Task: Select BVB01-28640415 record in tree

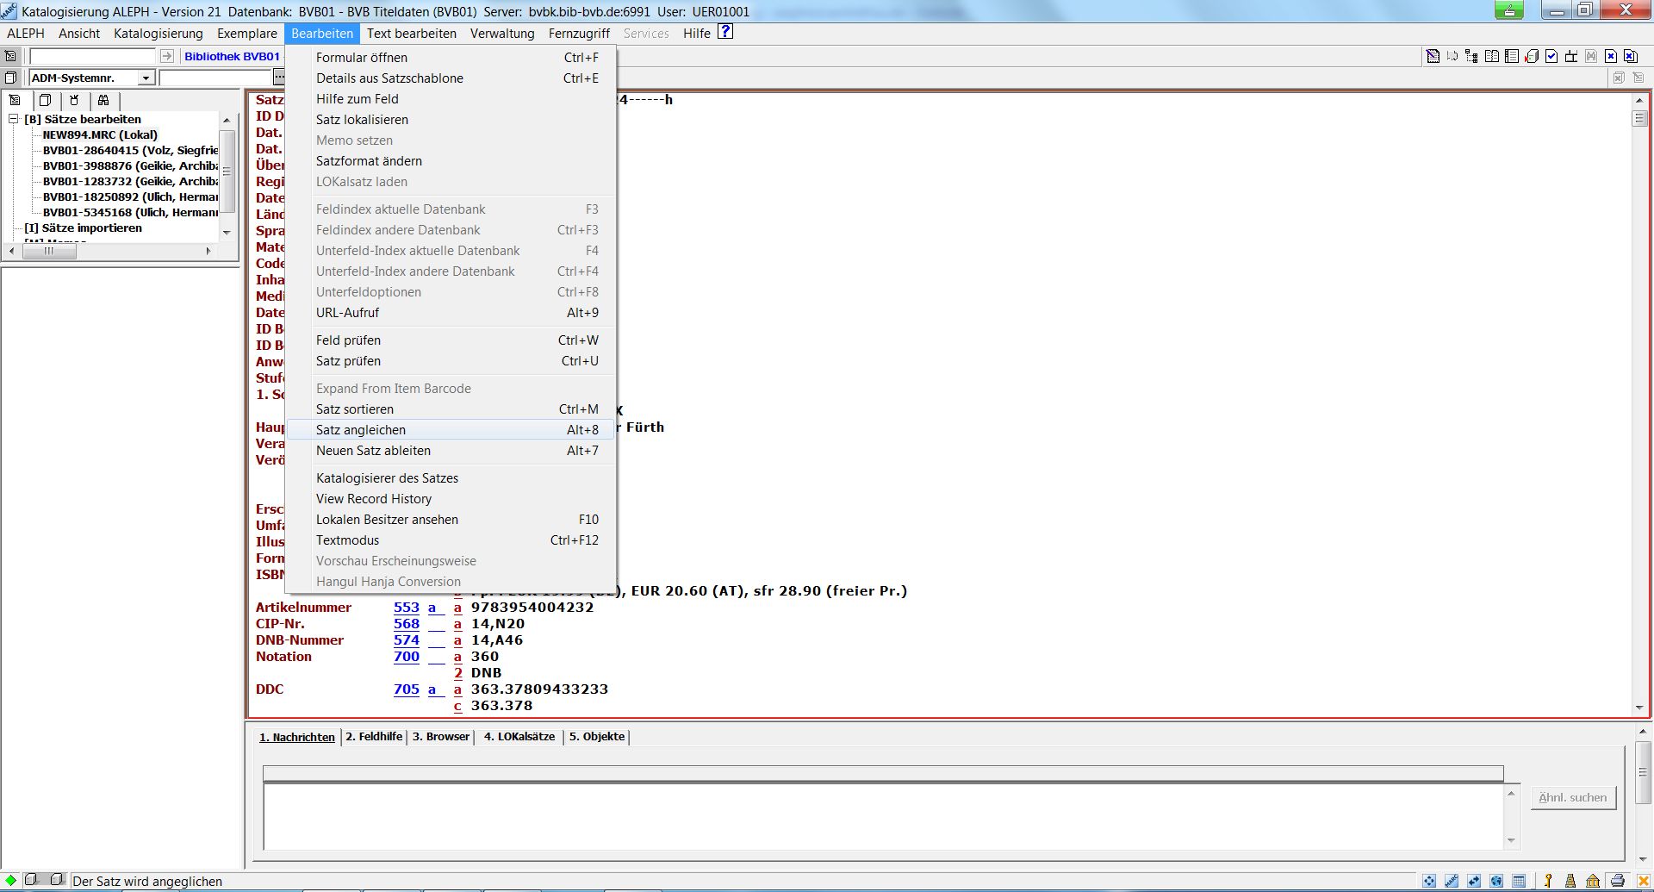Action: coord(129,150)
